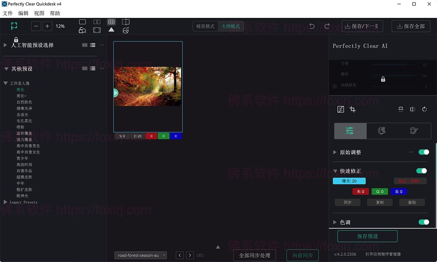Open the Crop tool in the right panel

point(353,109)
